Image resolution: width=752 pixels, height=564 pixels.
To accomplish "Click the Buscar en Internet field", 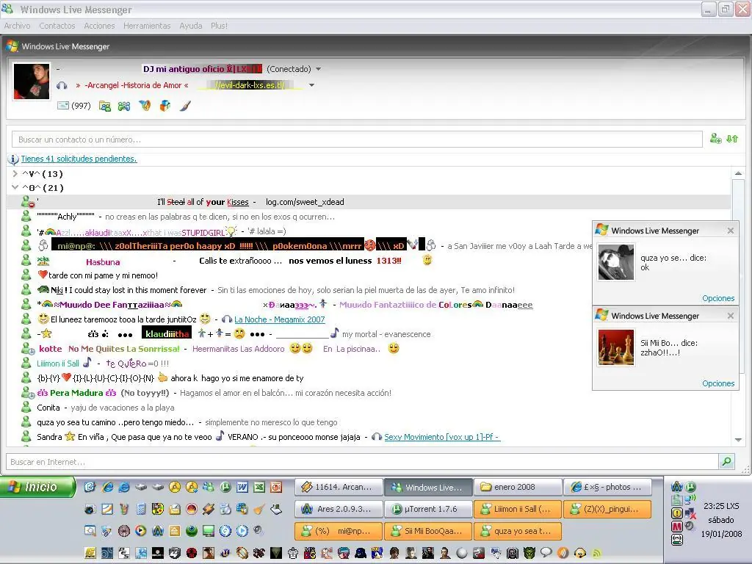I will 362,462.
